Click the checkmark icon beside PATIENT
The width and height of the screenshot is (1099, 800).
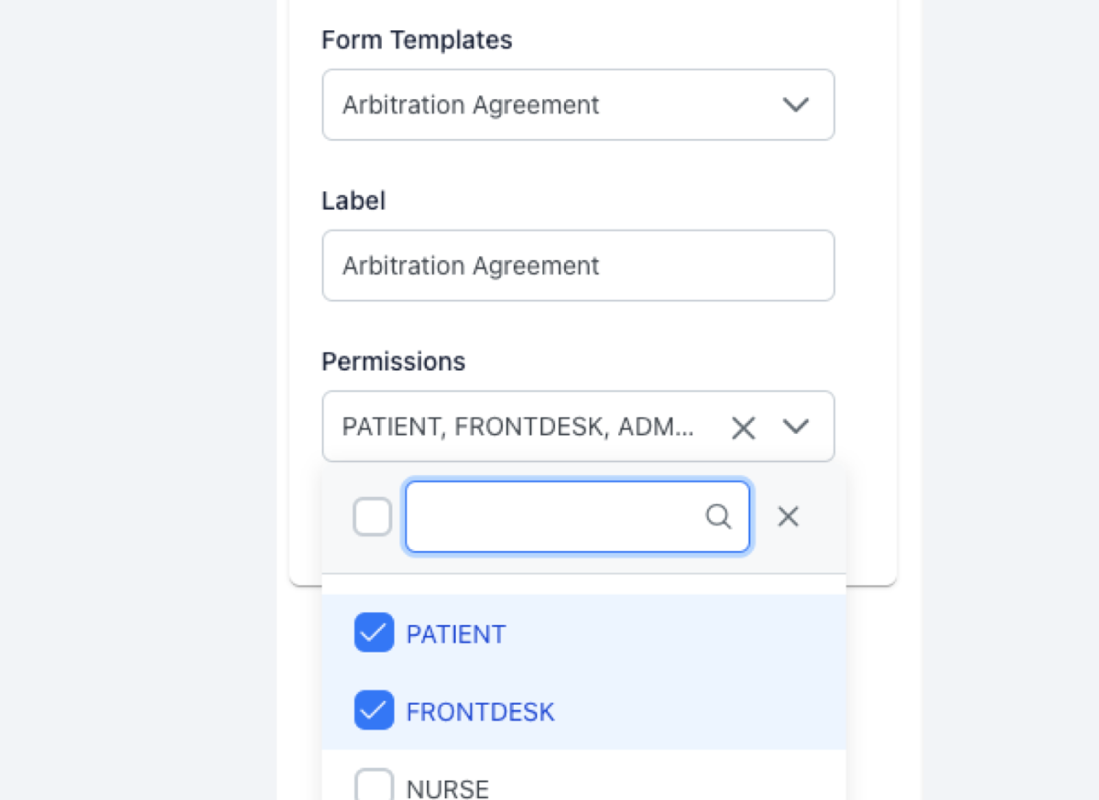[x=373, y=632]
